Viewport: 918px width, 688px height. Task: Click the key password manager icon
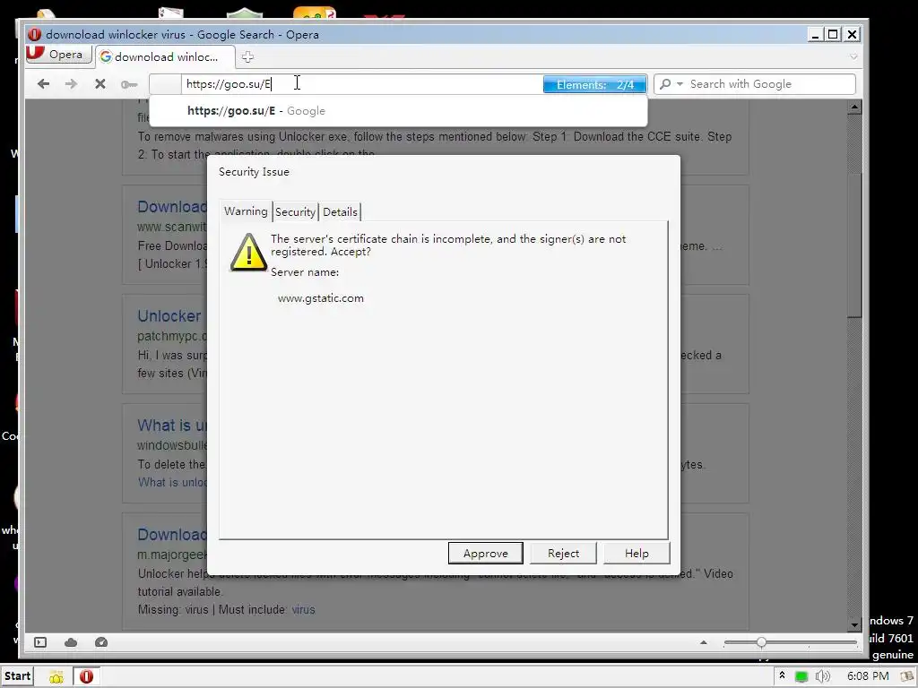(129, 84)
